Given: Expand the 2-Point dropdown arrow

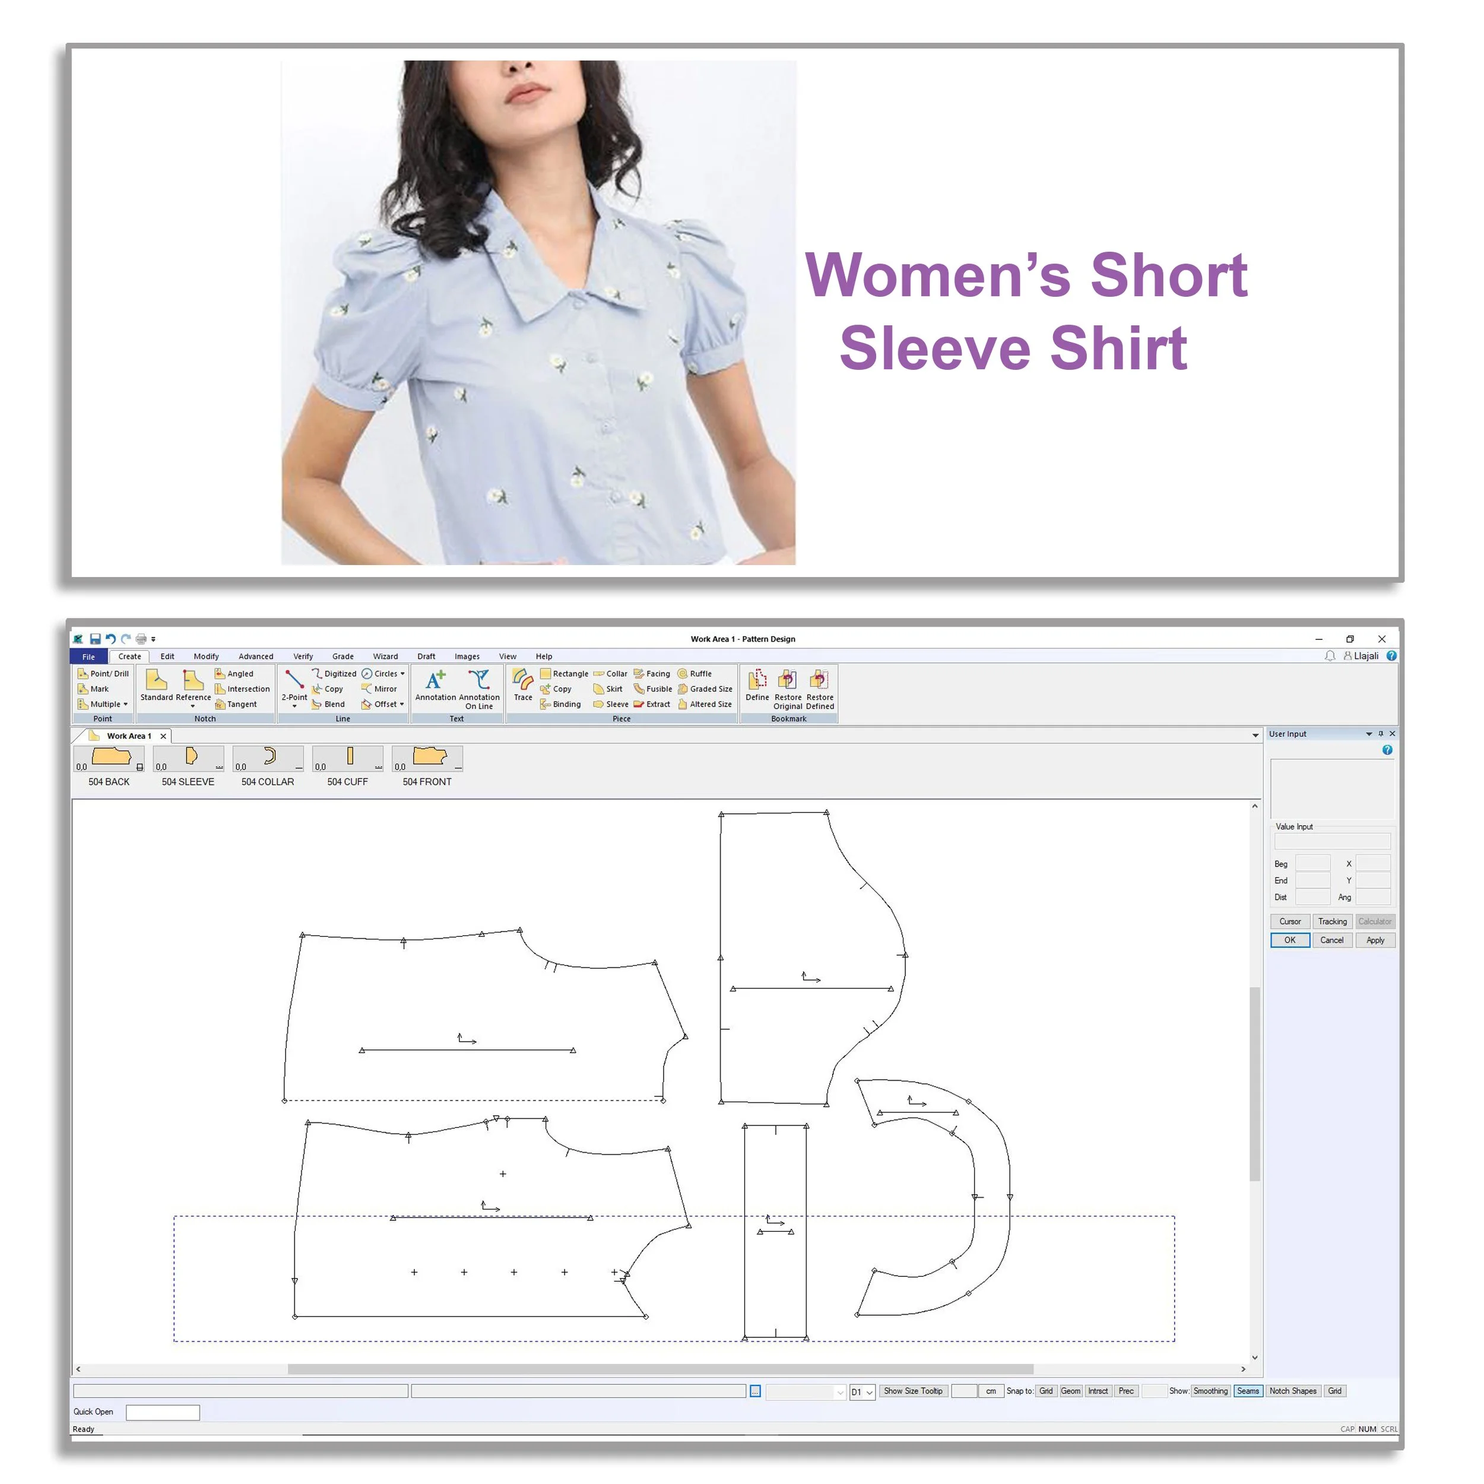Looking at the screenshot, I should 294,706.
